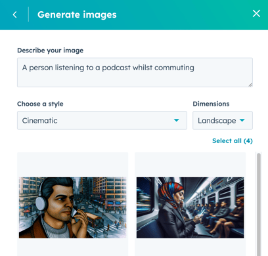The image size is (268, 256).
Task: Click the 'Generate images' header title
Action: coord(77,14)
